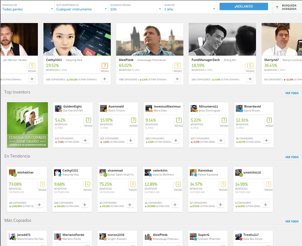Click 'Consiga ser copiado' green banner

click(x=27, y=125)
